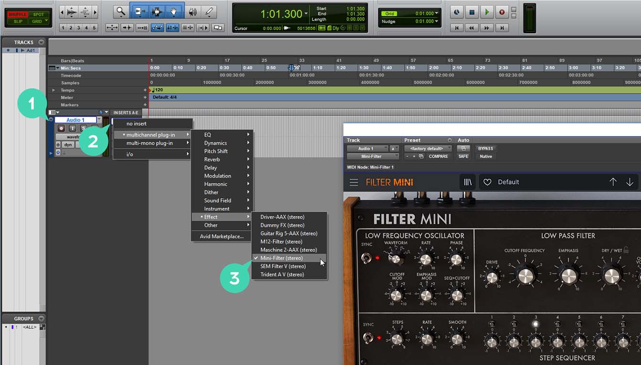Open Filter MINI preset library browser
The height and width of the screenshot is (365, 641).
[468, 182]
